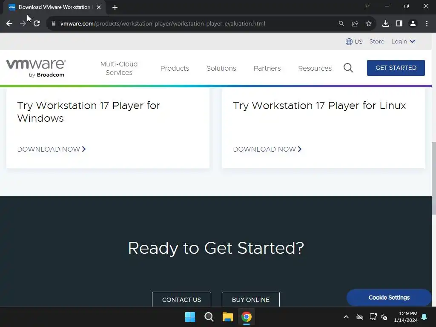Click OneDrive cloud tray icon
Image resolution: width=436 pixels, height=327 pixels.
360,317
